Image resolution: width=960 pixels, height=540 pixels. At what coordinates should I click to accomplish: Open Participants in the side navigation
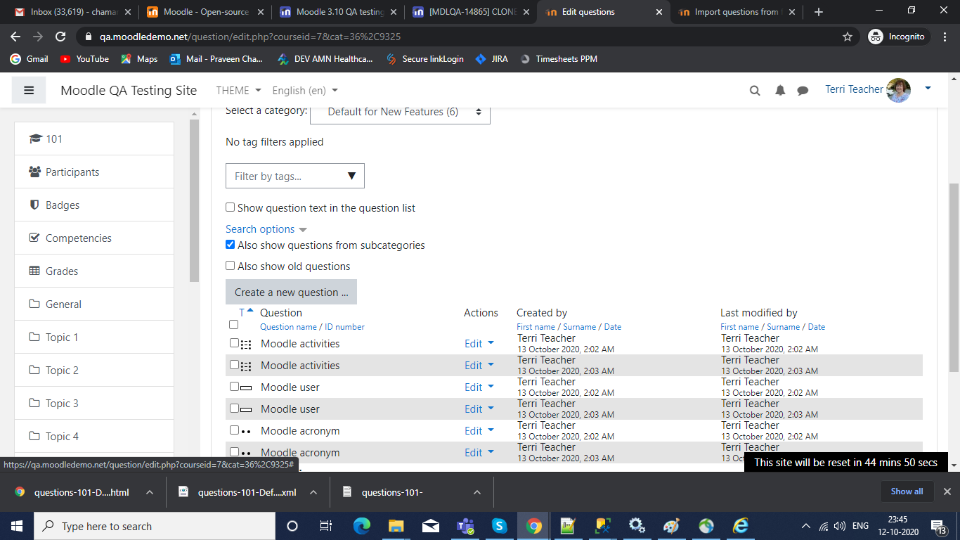[x=94, y=172]
